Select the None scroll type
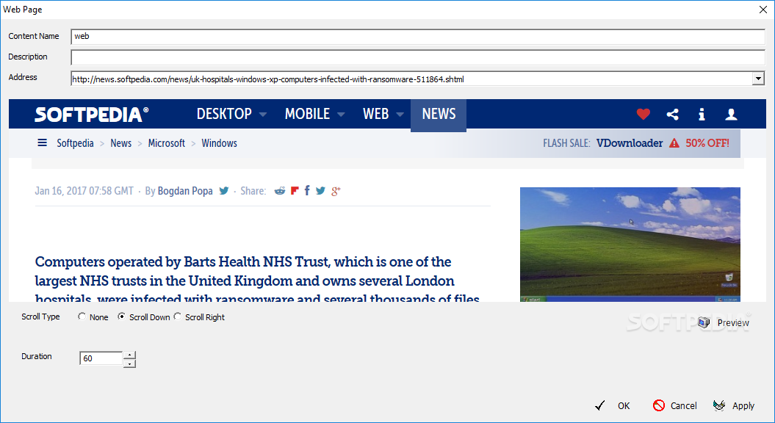Viewport: 775px width, 423px height. click(x=82, y=317)
